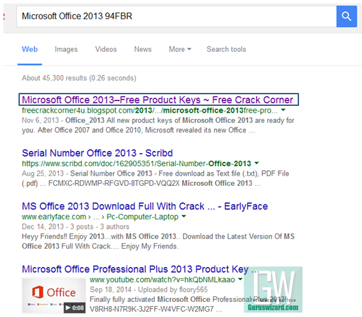Open Search tools options
Screen dimensions: 362x317
(227, 49)
